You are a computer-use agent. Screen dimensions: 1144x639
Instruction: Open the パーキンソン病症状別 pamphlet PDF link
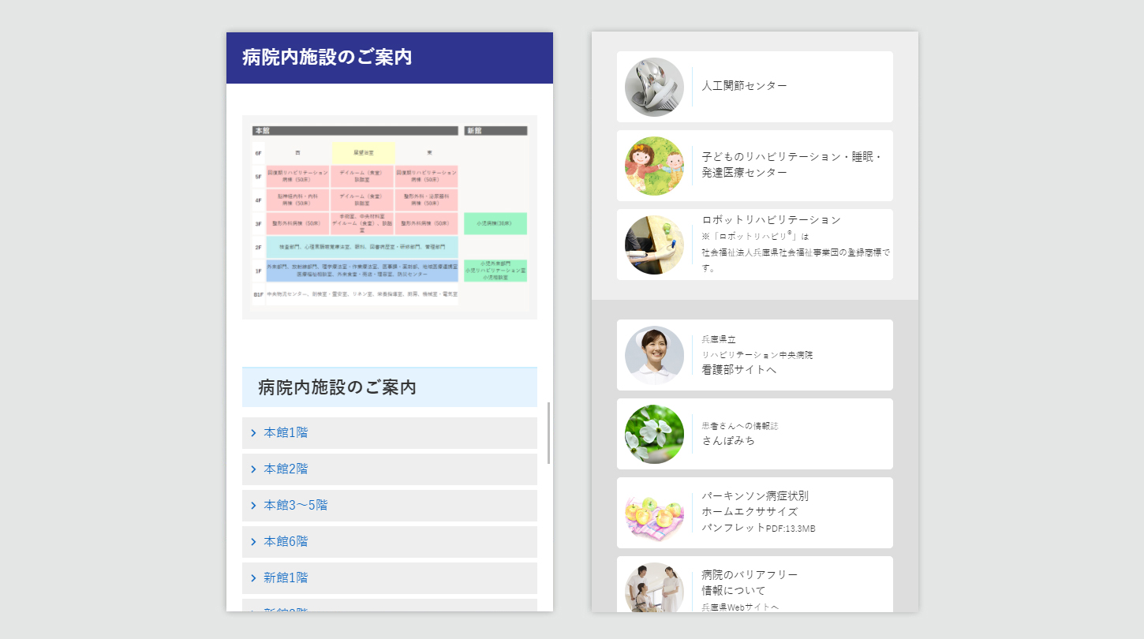point(755,513)
